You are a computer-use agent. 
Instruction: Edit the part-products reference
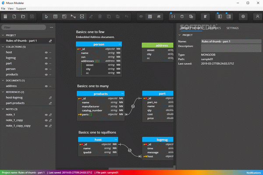[x=50, y=103]
